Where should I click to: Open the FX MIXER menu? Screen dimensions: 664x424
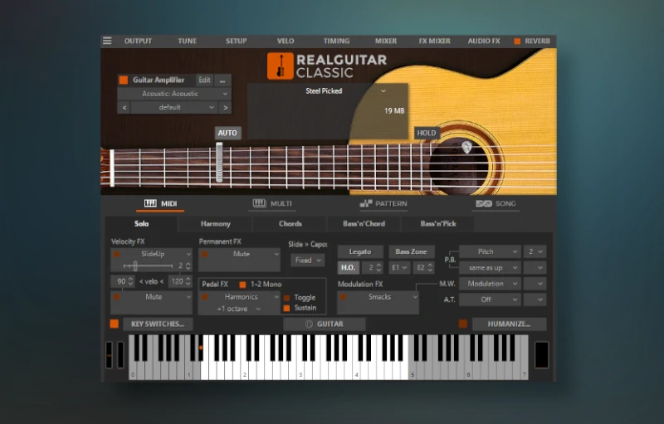(434, 41)
